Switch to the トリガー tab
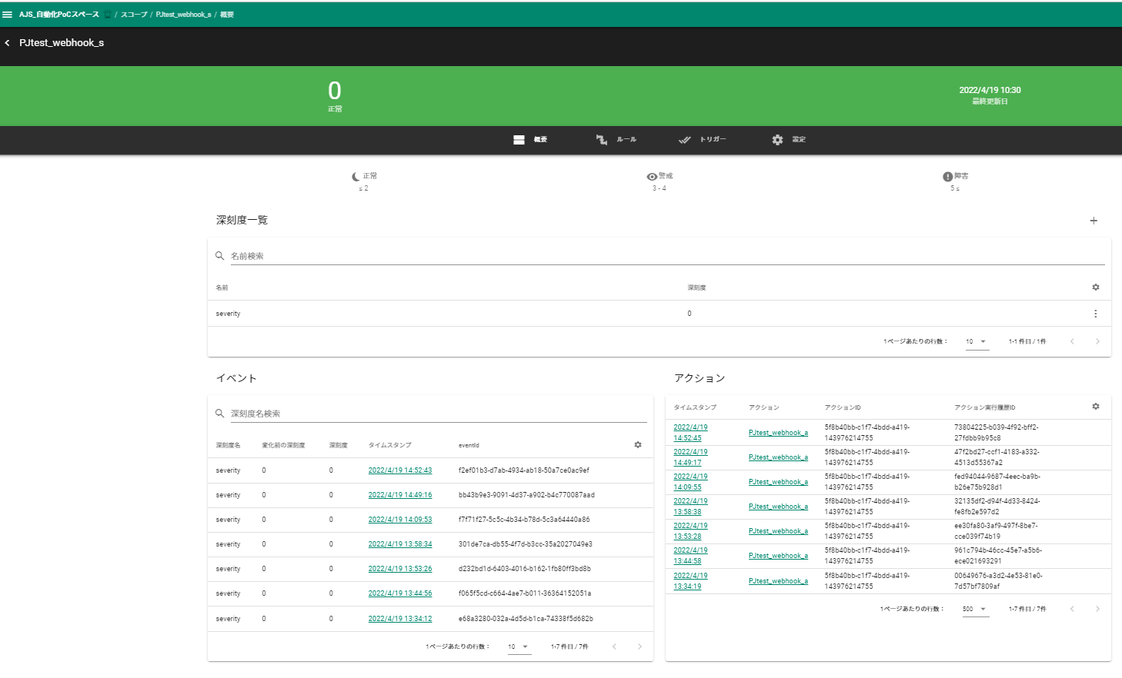Viewport: 1122px width, 678px height. point(703,140)
